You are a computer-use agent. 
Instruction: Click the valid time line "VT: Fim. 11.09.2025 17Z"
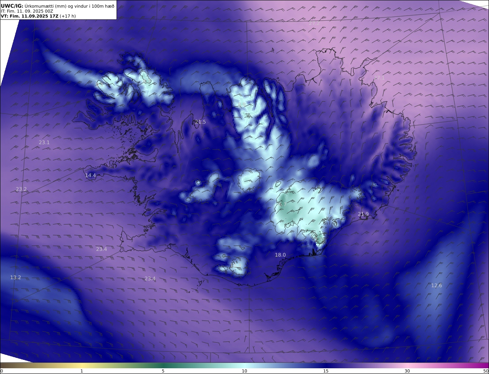pyautogui.click(x=29, y=16)
